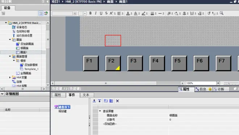The height and width of the screenshot is (135, 239).
Task: Move function up in the list
Action: 95,101
